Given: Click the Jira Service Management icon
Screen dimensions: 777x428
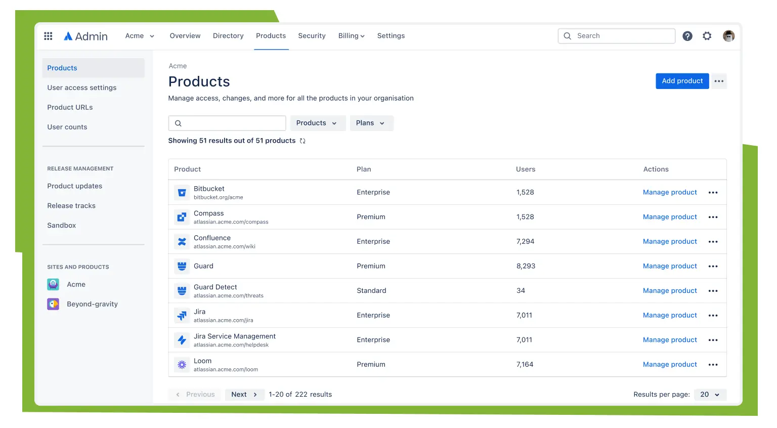Looking at the screenshot, I should click(x=182, y=340).
